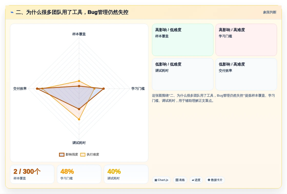Screen dimensions: 287x194
Task: Click 交付效率 text in the 低影响 / 高难度 card
Action: 225,71
